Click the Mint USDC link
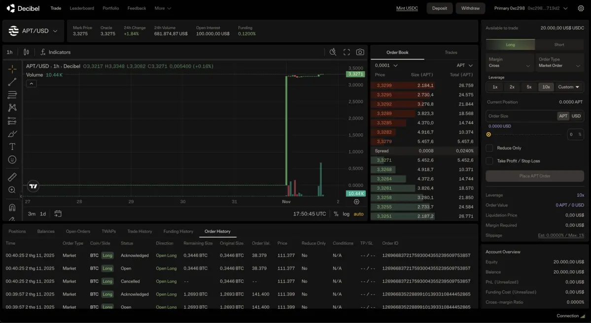This screenshot has height=323, width=591. [x=407, y=8]
